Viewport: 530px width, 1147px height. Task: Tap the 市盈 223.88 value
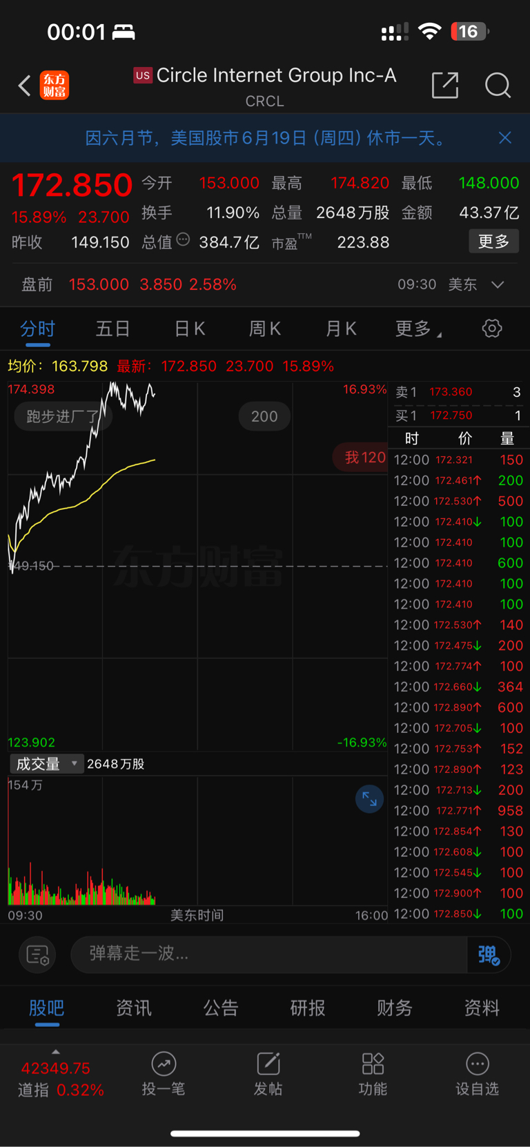(363, 242)
